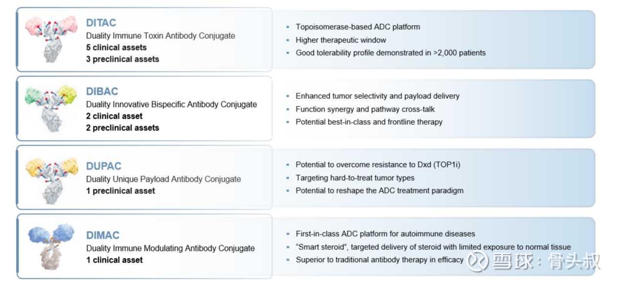619x281 pixels.
Task: Select the DIBAC heading
Action: pos(102,92)
